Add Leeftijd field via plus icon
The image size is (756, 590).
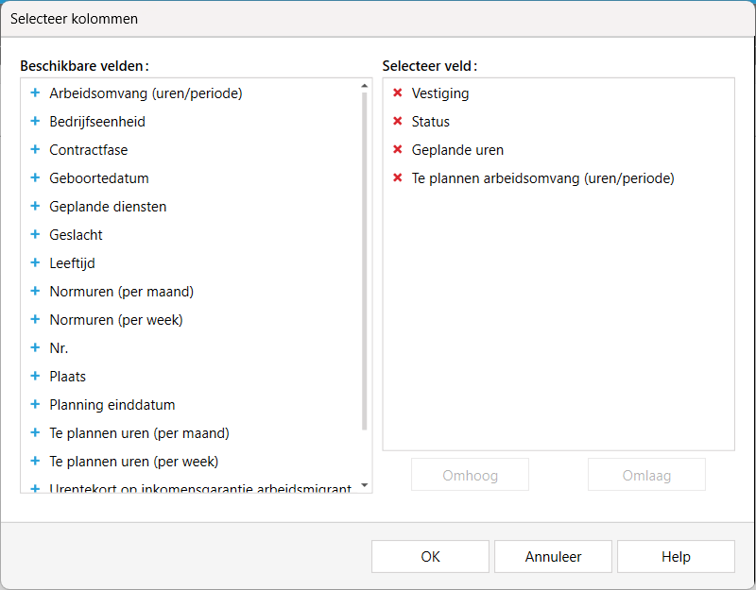(35, 263)
